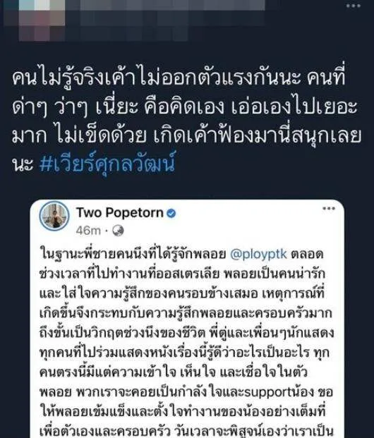The width and height of the screenshot is (374, 438).
Task: Click the globe public-visibility icon
Action: [x=118, y=231]
